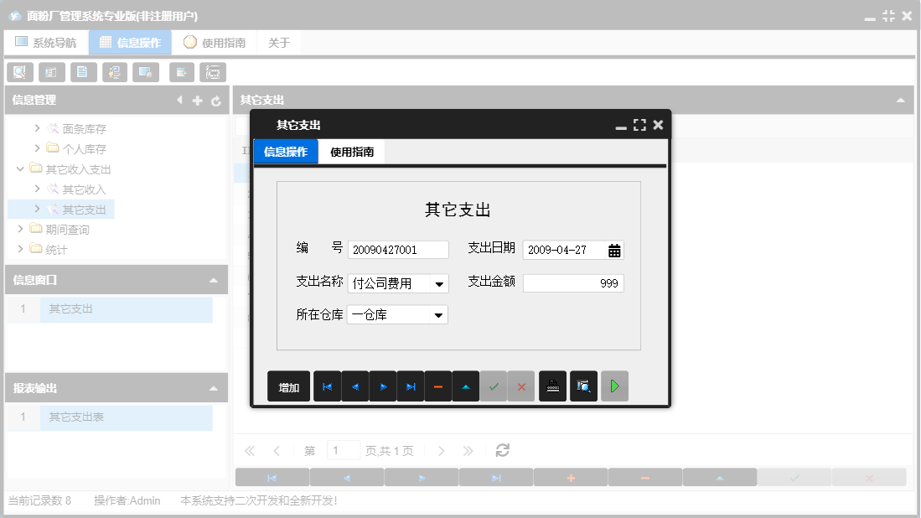Screen dimensions: 921x518
Task: Select the search records toolbar icon
Action: click(19, 72)
